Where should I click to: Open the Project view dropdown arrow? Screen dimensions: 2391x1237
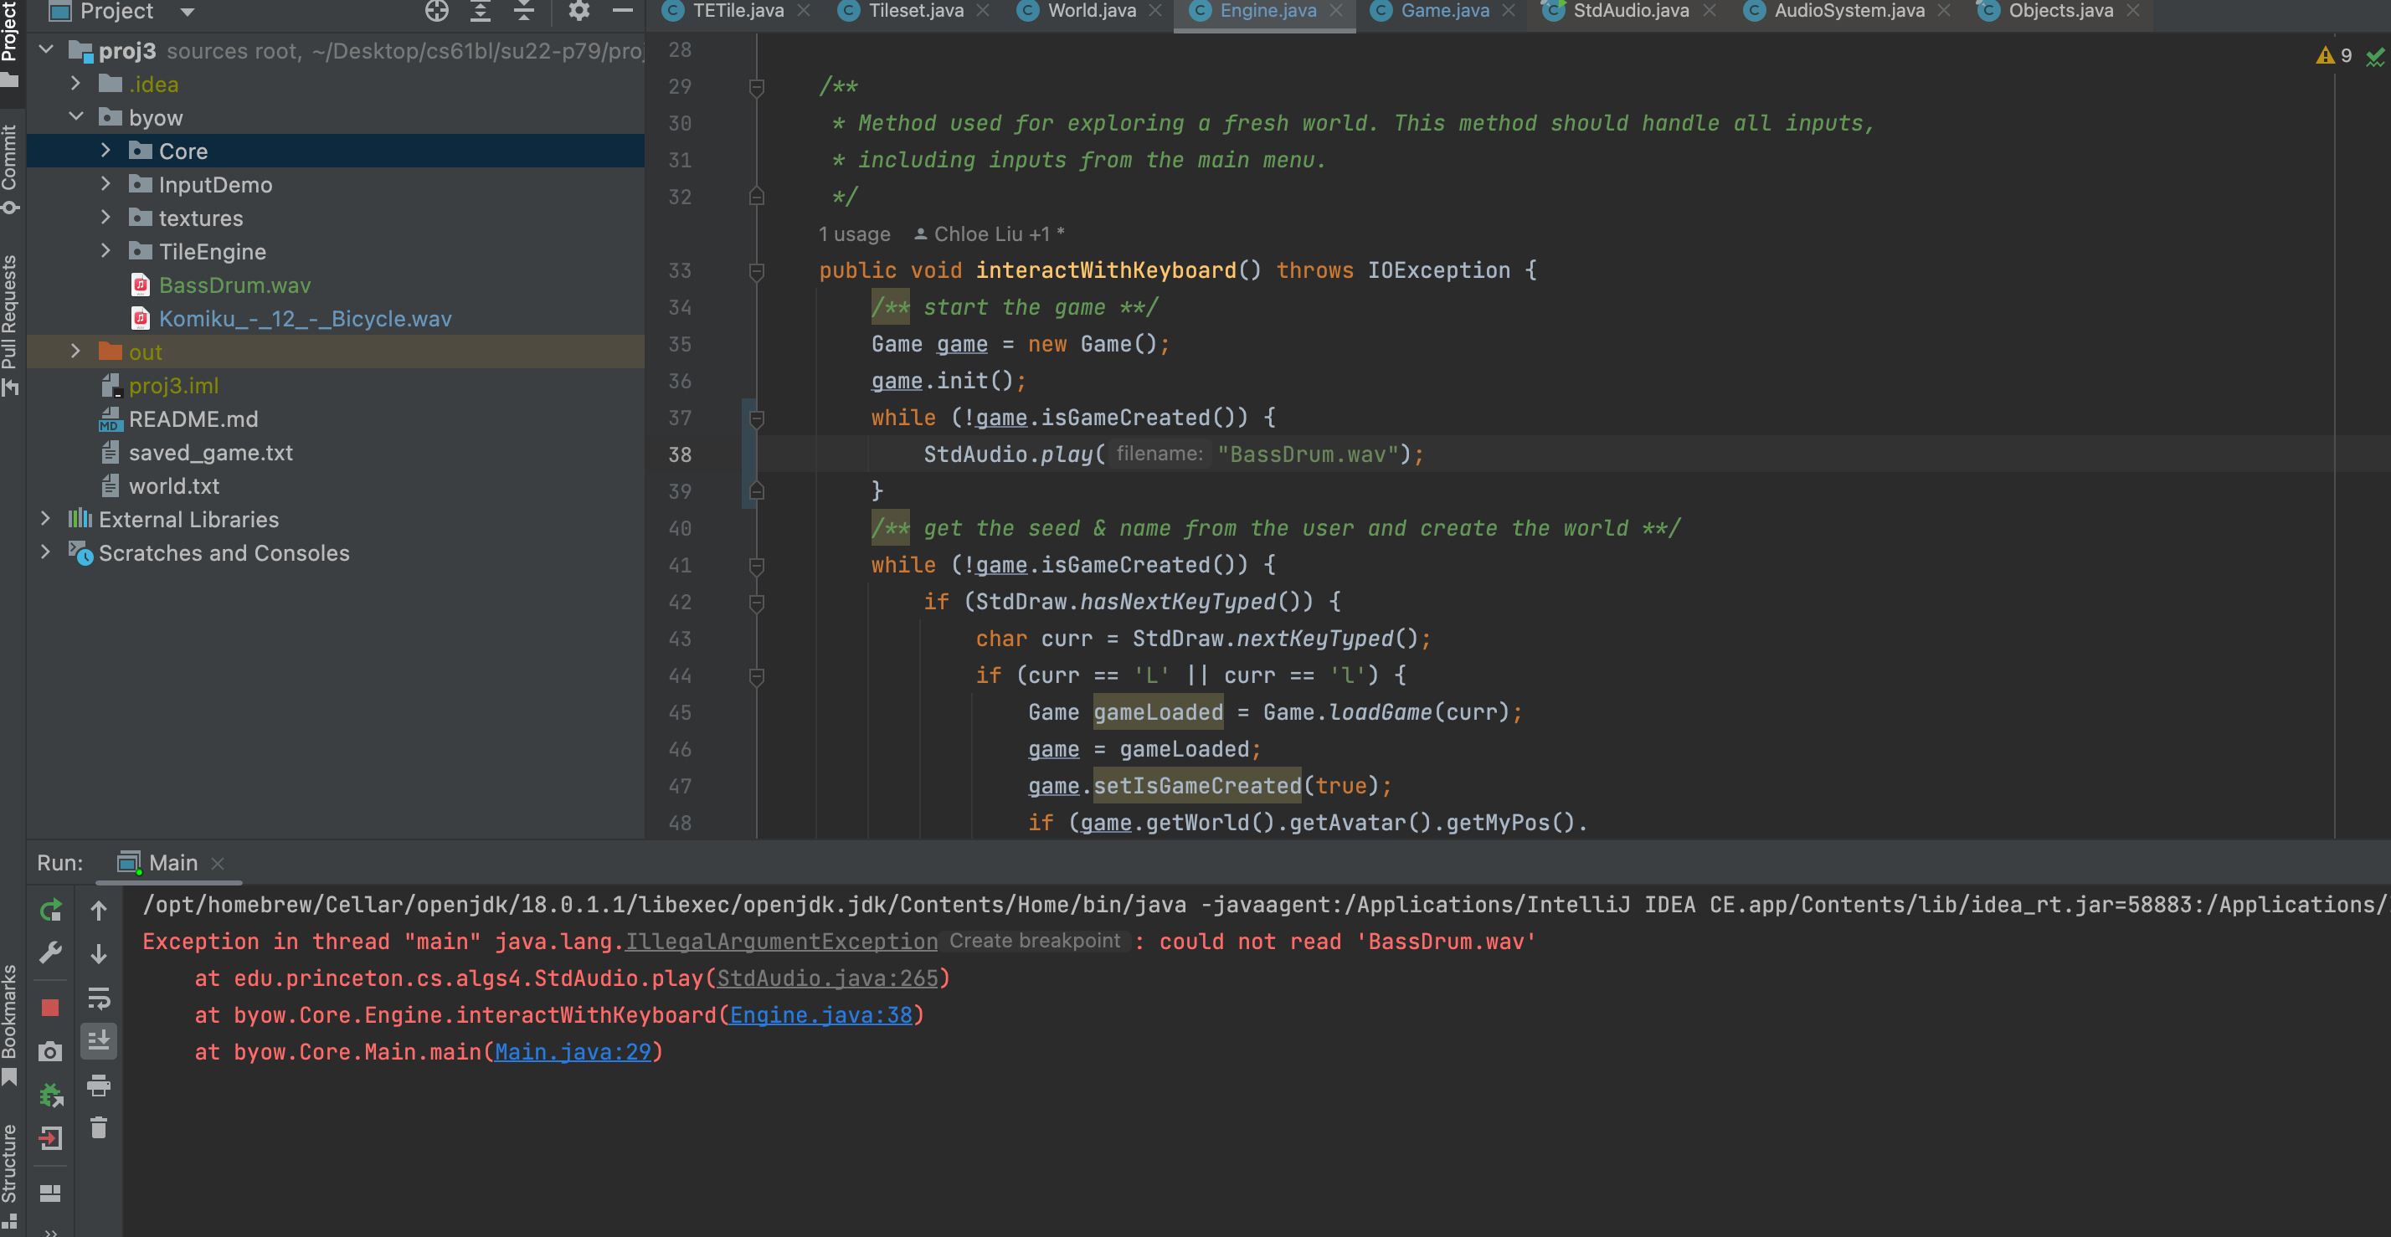point(188,12)
